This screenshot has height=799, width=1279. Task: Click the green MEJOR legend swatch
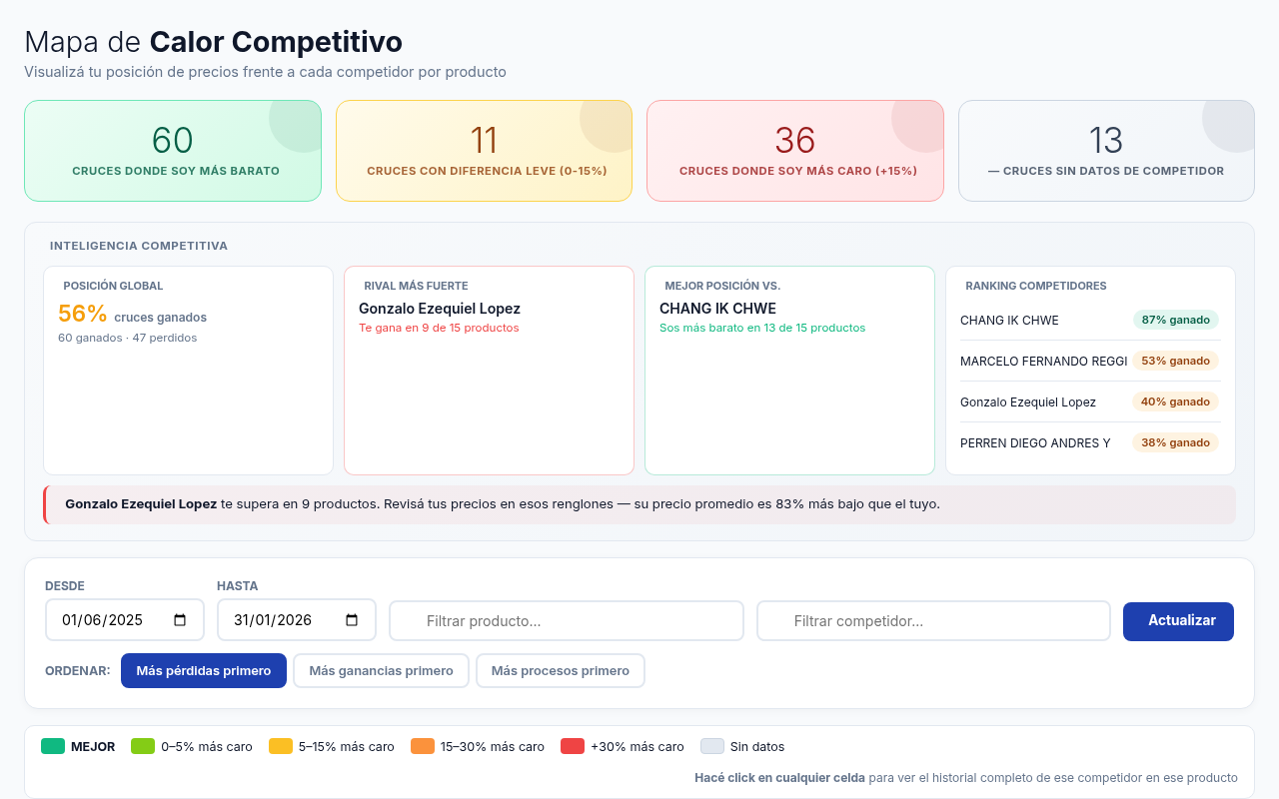pyautogui.click(x=53, y=746)
